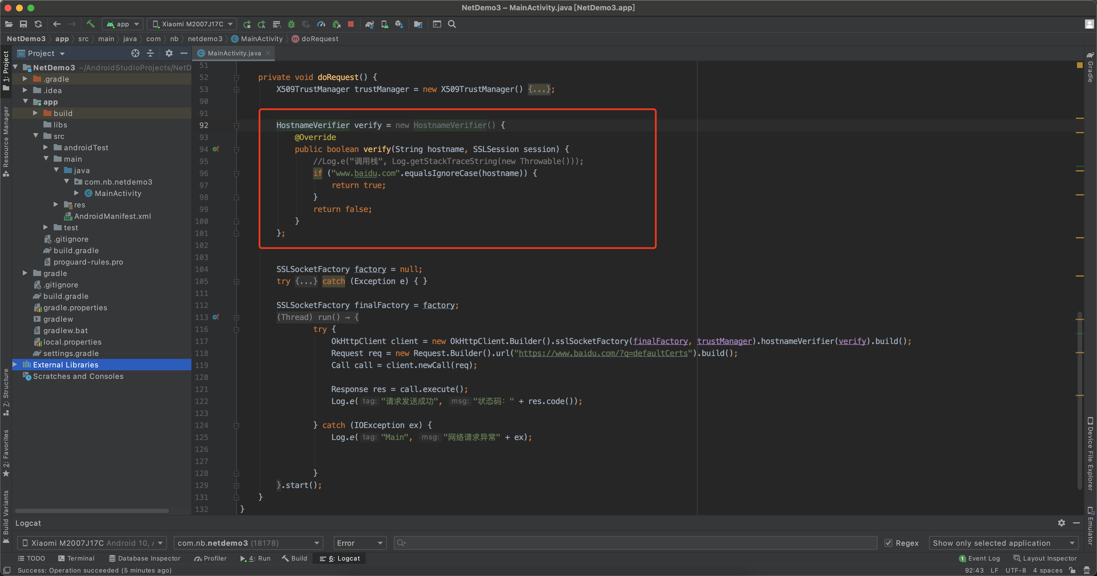The width and height of the screenshot is (1097, 576).
Task: Open Logcat settings gear icon
Action: coord(1061,523)
